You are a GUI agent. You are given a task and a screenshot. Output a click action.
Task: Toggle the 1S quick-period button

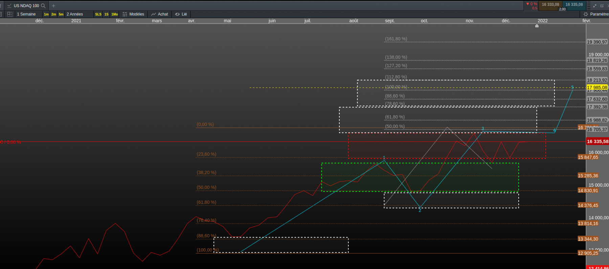106,14
